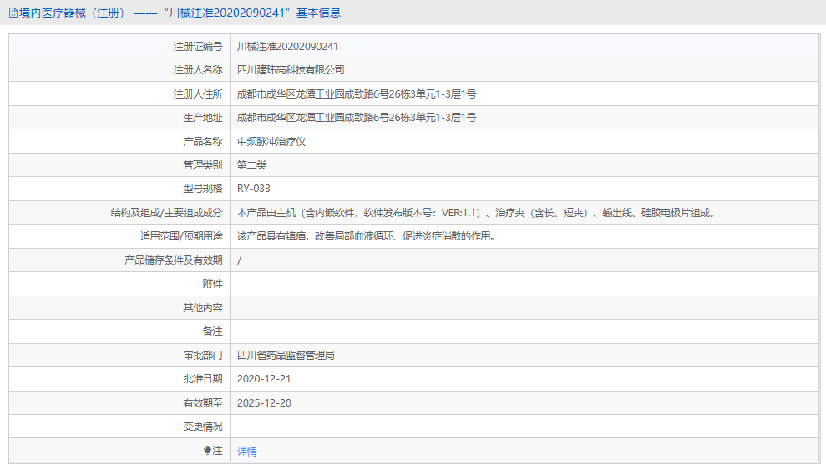Click the 生产地址 address value

[357, 118]
